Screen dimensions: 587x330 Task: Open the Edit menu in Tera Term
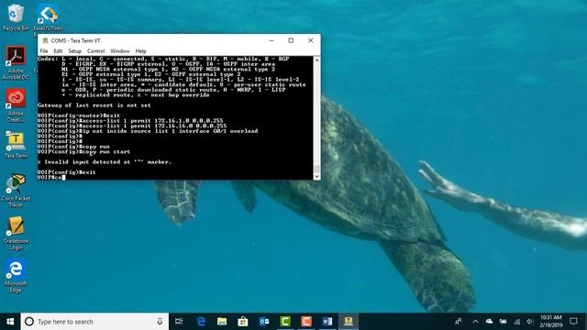58,51
